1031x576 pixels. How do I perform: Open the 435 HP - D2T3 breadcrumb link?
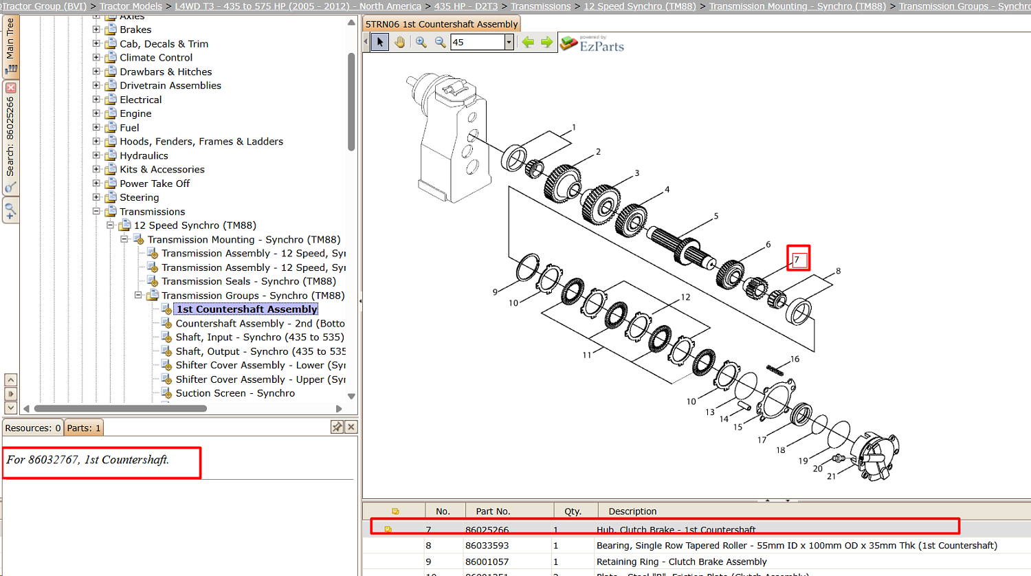466,6
